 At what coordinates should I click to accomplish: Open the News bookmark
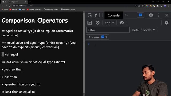(x=22, y=10)
